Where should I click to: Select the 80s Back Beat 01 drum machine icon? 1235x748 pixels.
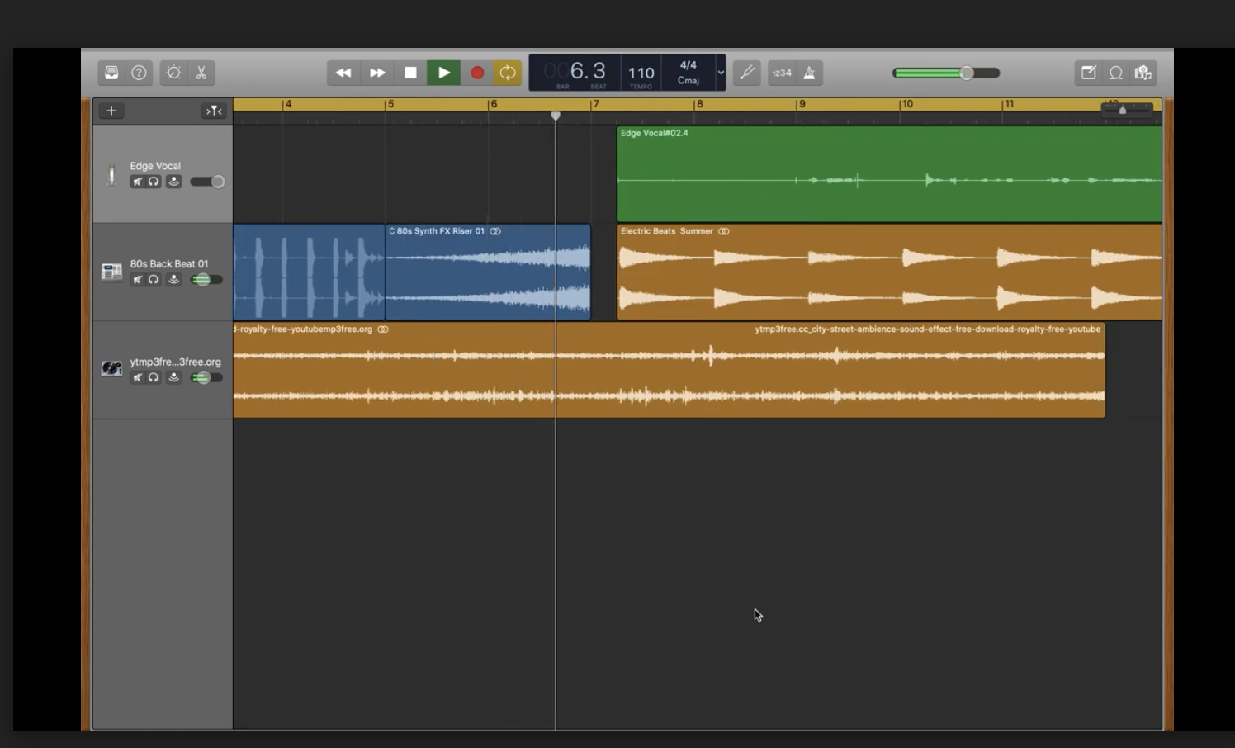111,272
